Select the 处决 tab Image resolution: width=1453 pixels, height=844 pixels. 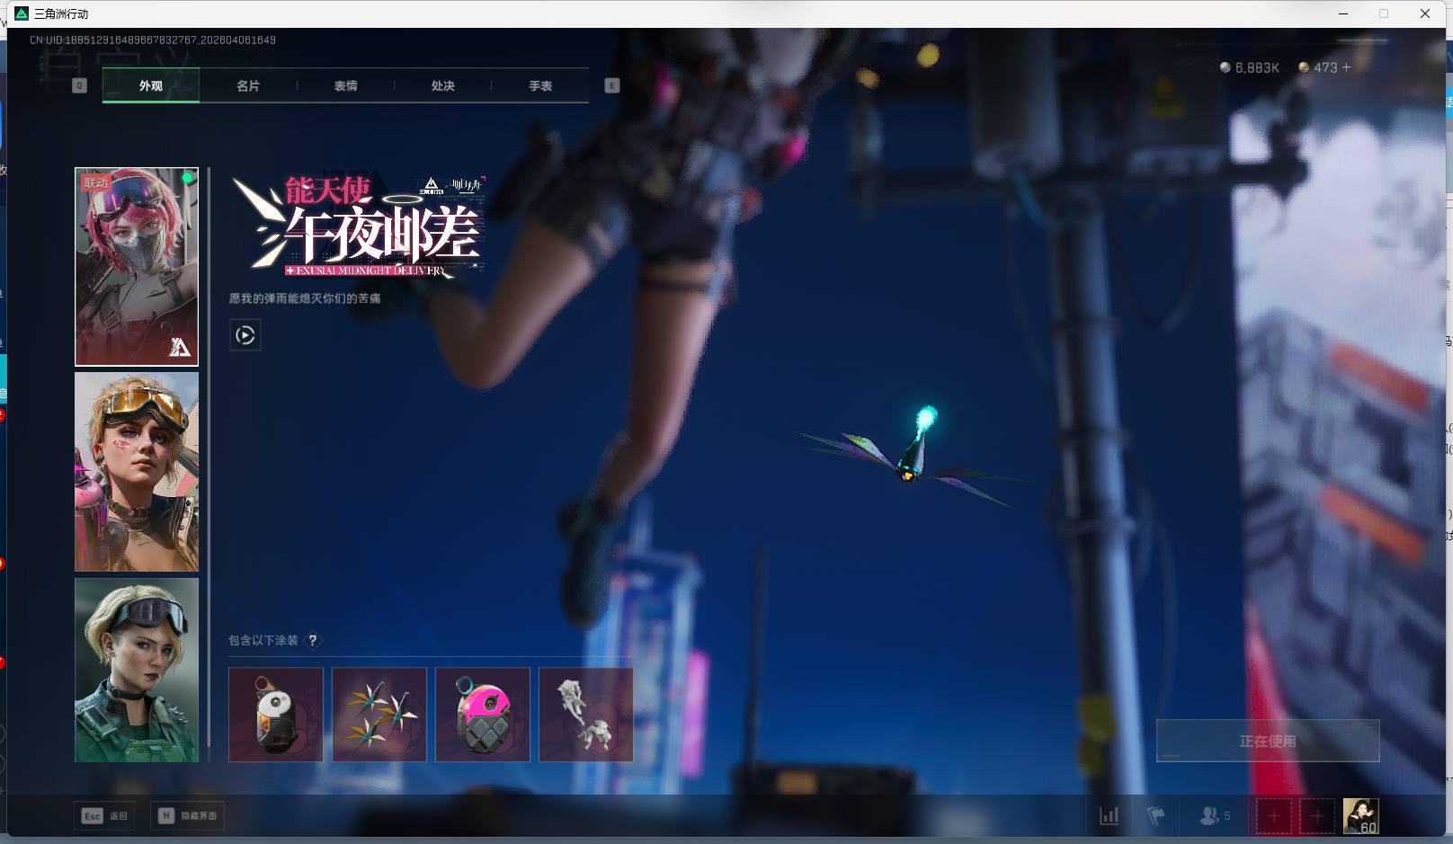(x=442, y=85)
